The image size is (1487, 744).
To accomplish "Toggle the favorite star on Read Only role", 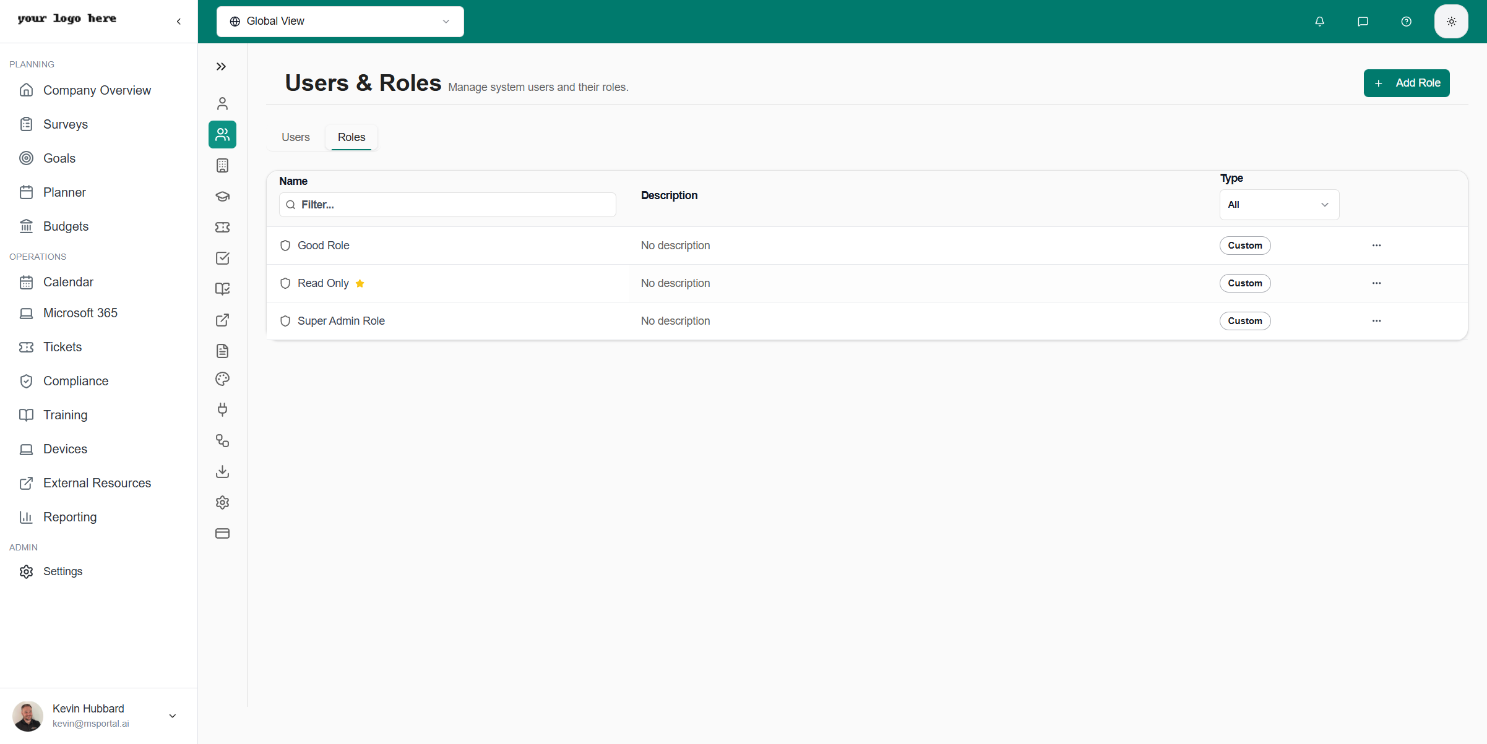I will (x=360, y=283).
